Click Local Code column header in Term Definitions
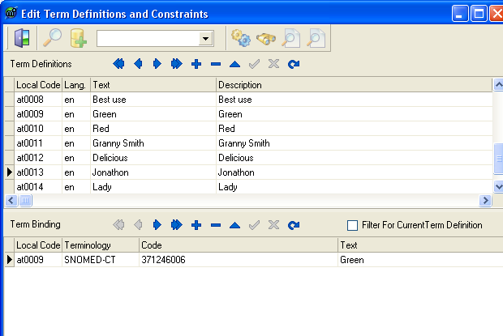Screen dimensions: 503x336 pyautogui.click(x=38, y=85)
